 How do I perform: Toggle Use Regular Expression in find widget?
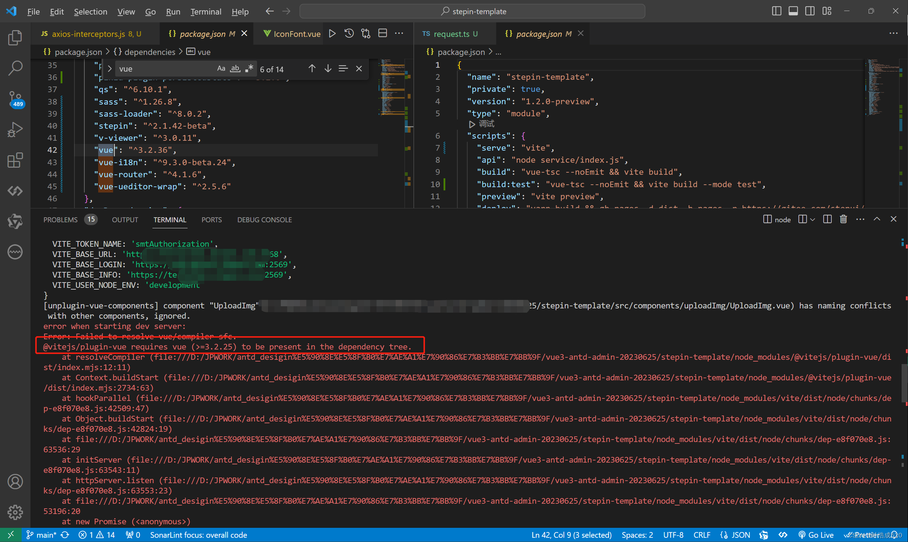tap(249, 69)
